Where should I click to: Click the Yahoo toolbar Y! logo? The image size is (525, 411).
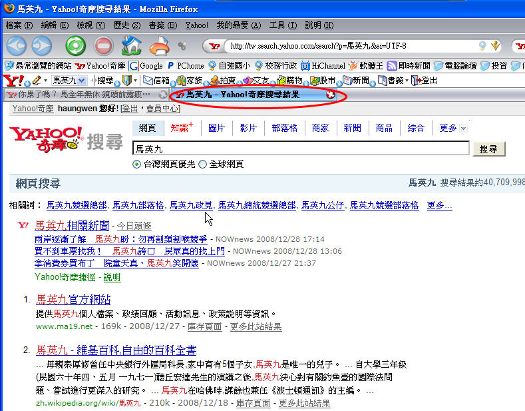pyautogui.click(x=13, y=81)
